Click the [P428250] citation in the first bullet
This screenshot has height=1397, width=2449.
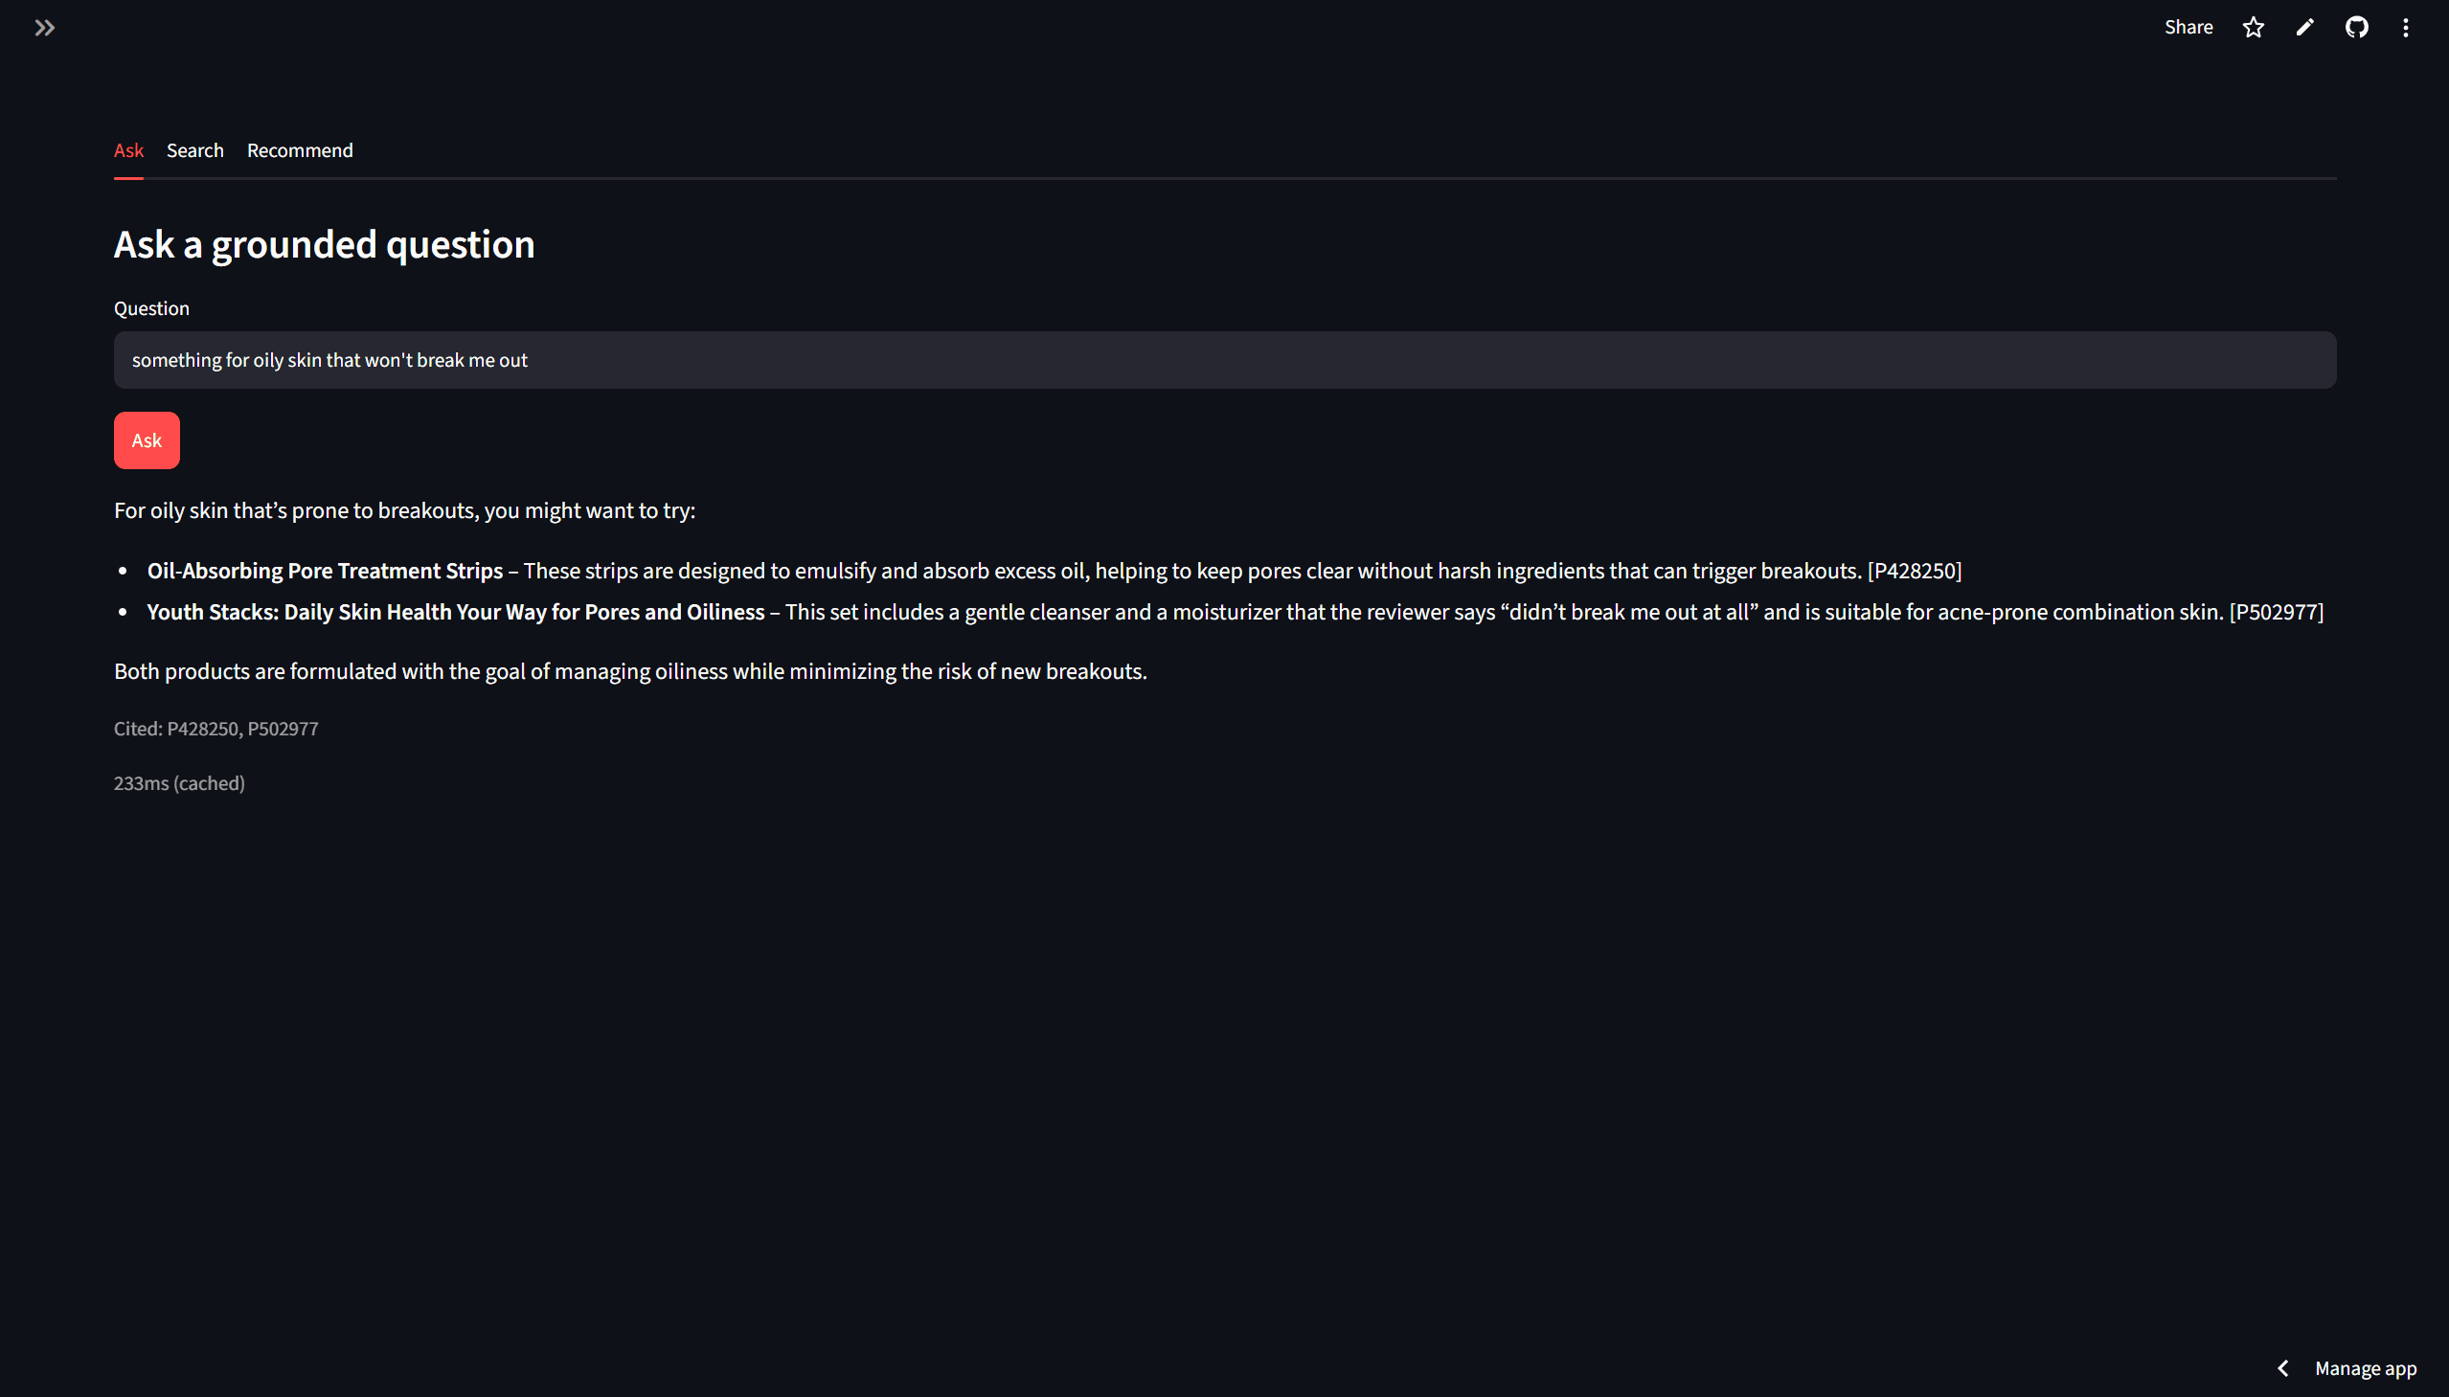click(x=1914, y=571)
